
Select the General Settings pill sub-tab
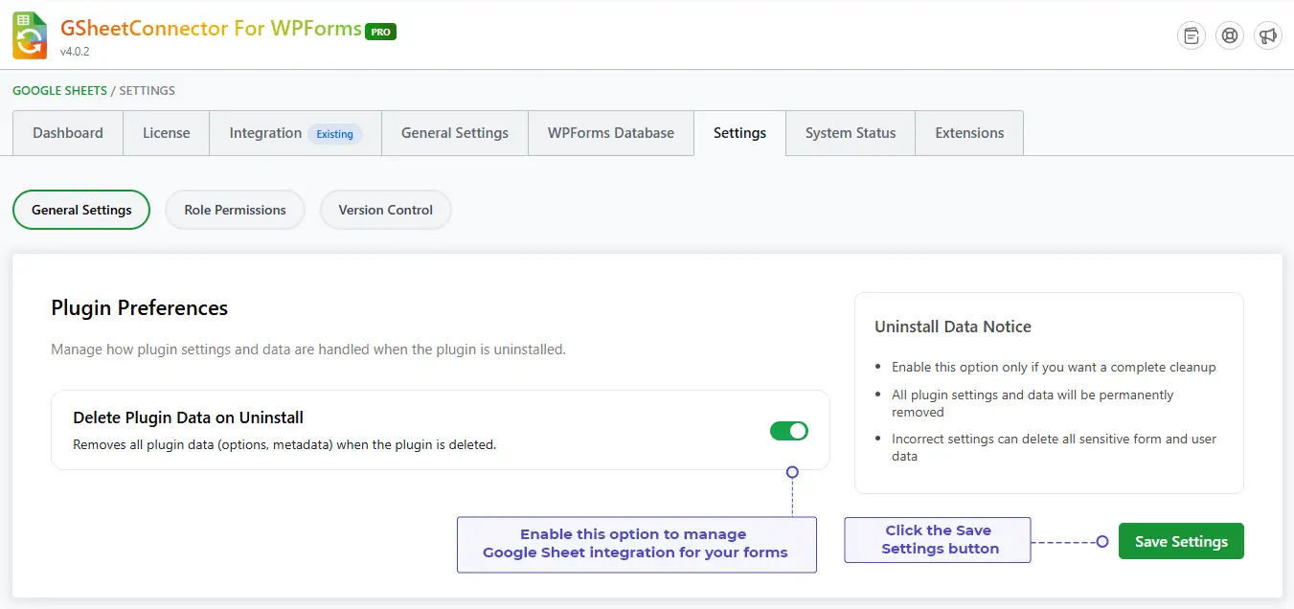pyautogui.click(x=81, y=210)
